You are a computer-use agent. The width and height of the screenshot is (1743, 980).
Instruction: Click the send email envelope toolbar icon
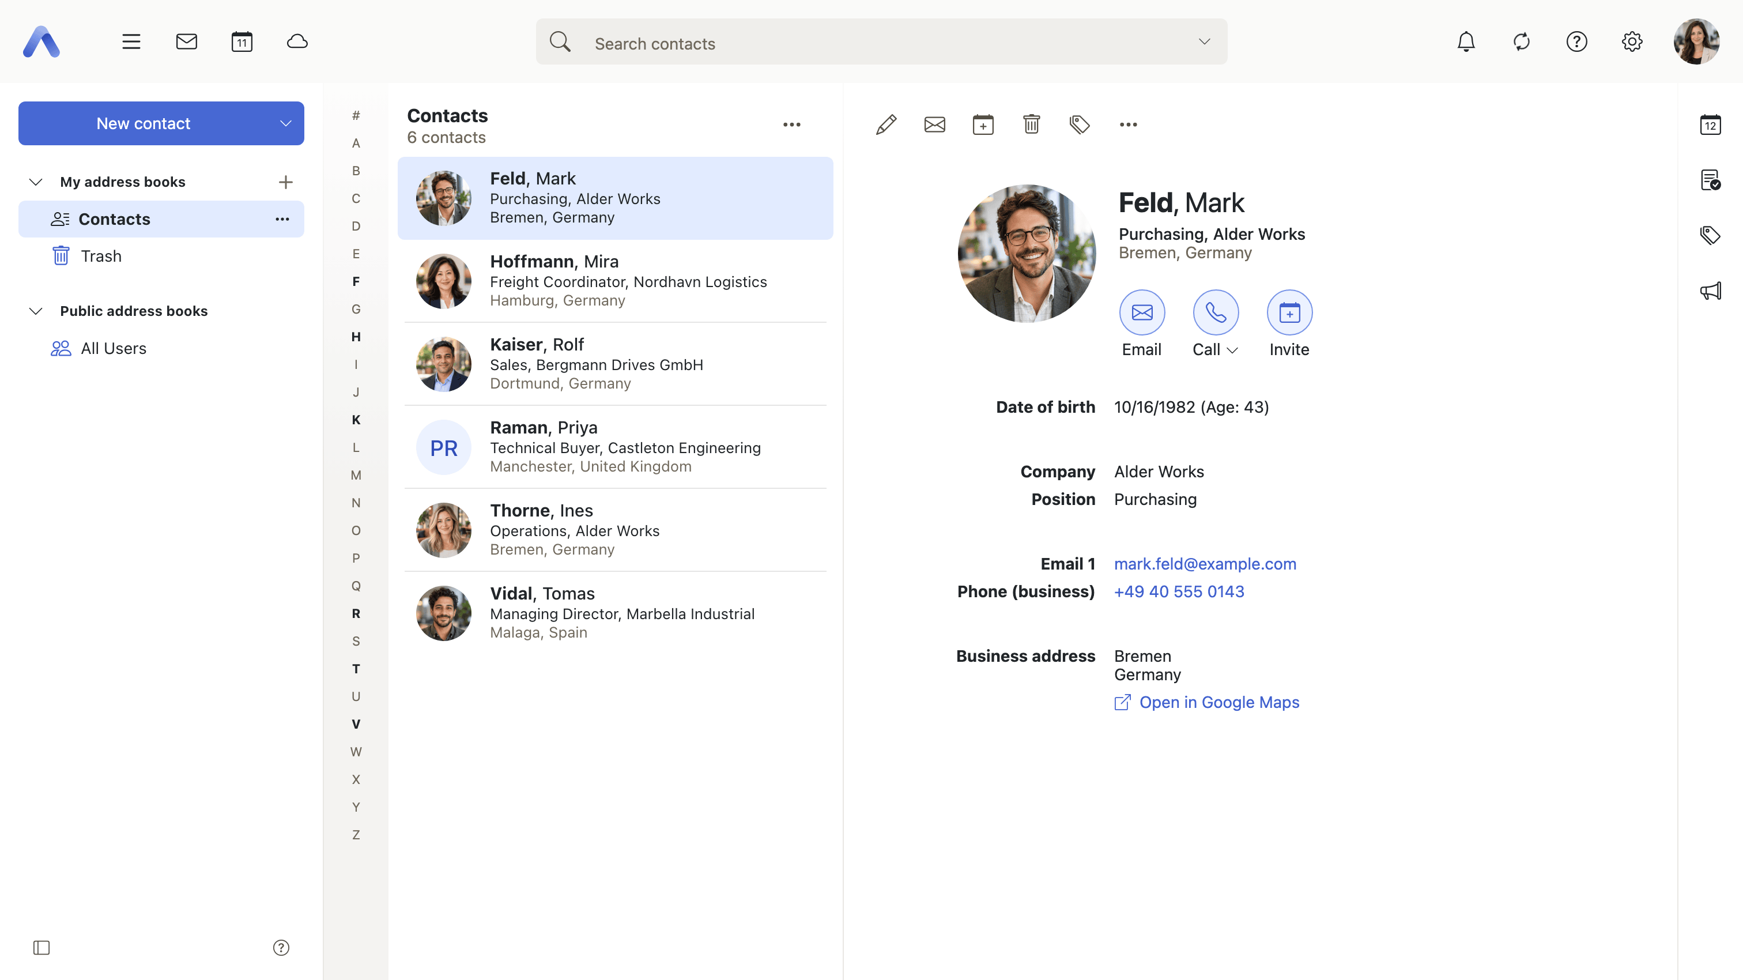click(x=934, y=125)
